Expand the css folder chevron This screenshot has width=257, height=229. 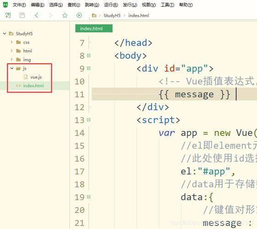(11, 42)
